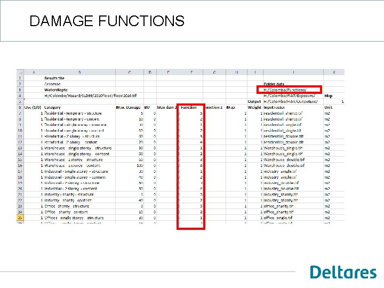Select column J header
The width and height of the screenshot is (384, 288).
click(293, 72)
